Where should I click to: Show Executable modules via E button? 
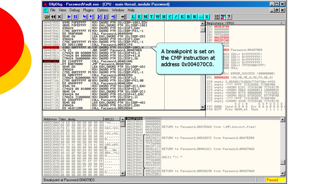pyautogui.click(x=139, y=17)
